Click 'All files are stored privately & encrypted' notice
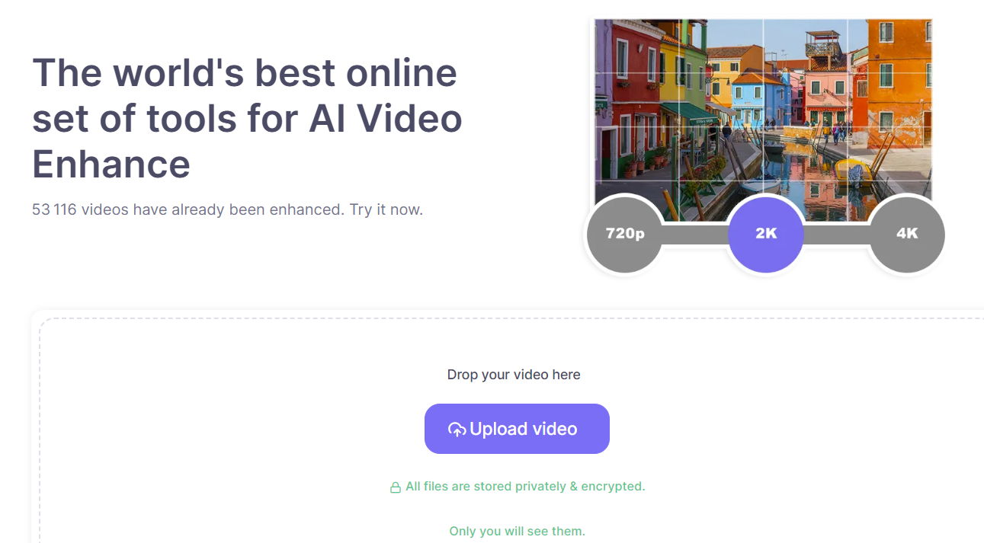Screen dimensions: 984x543 [525, 486]
